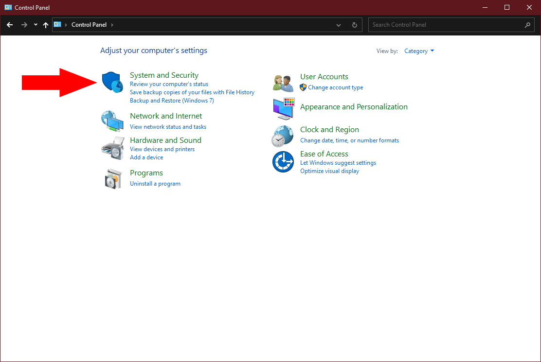Click Let Windows suggest settings link
Screen dimensions: 541x362
pos(338,163)
